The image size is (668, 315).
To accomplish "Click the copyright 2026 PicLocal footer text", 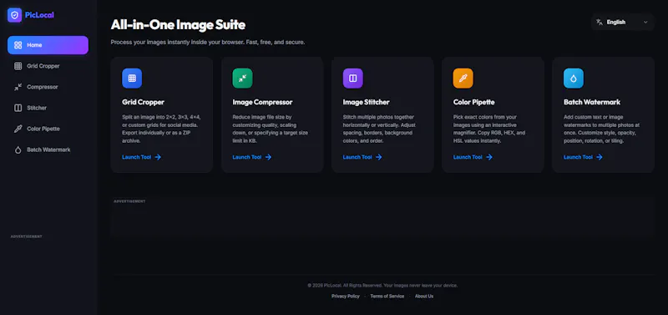I will tap(382, 286).
